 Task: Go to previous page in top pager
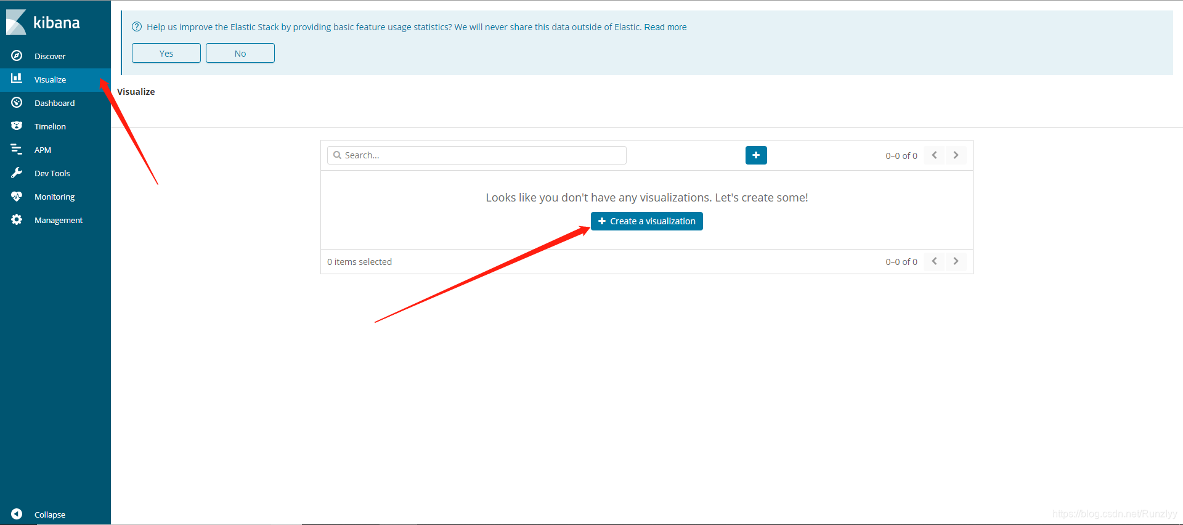(935, 155)
